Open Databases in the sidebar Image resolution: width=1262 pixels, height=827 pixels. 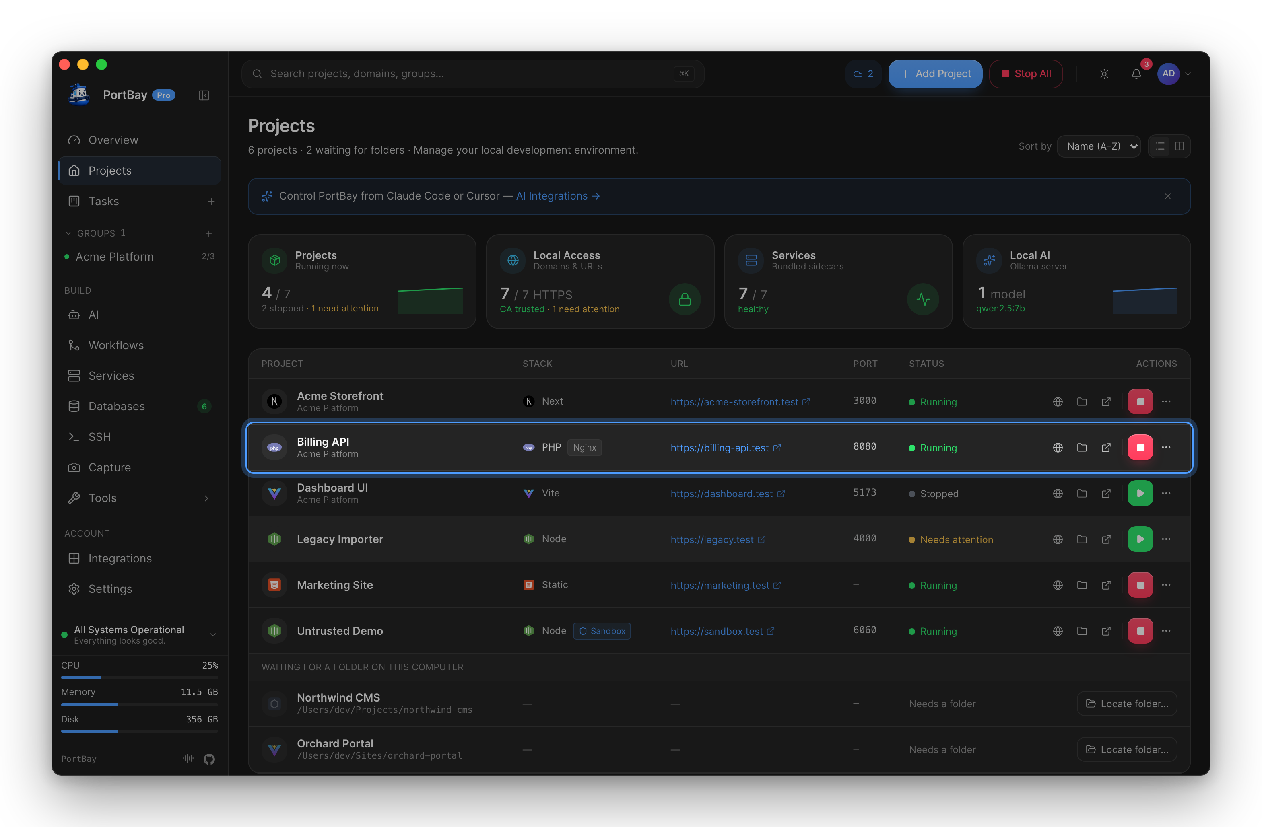coord(140,407)
